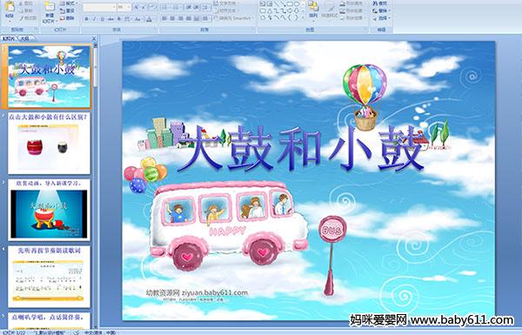Expand the shapes gallery more arrow
This screenshot has width=522, height=335.
tap(303, 17)
